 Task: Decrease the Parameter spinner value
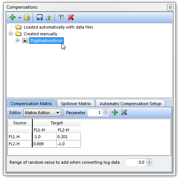105,114
